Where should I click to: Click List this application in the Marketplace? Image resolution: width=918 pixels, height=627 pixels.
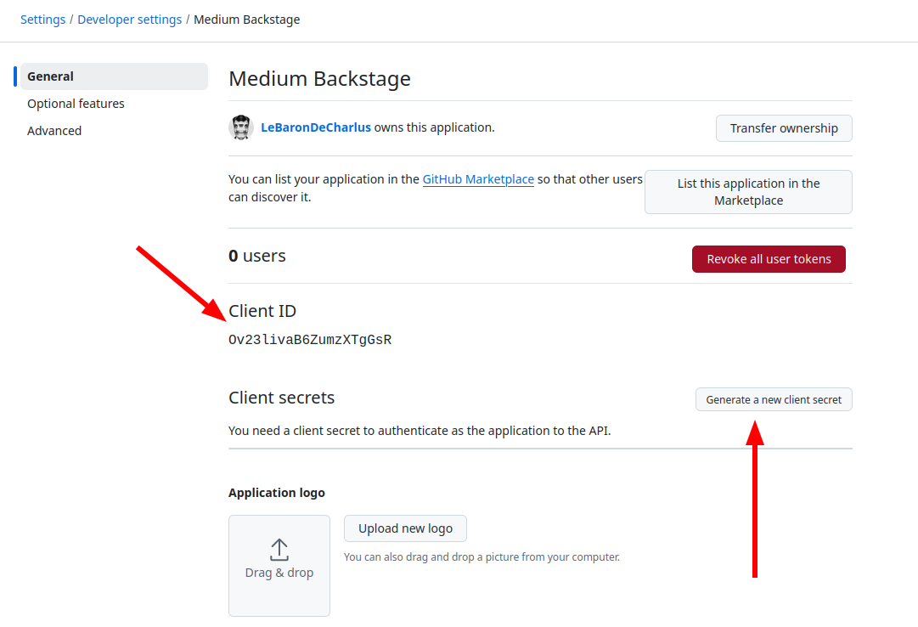[x=748, y=192]
